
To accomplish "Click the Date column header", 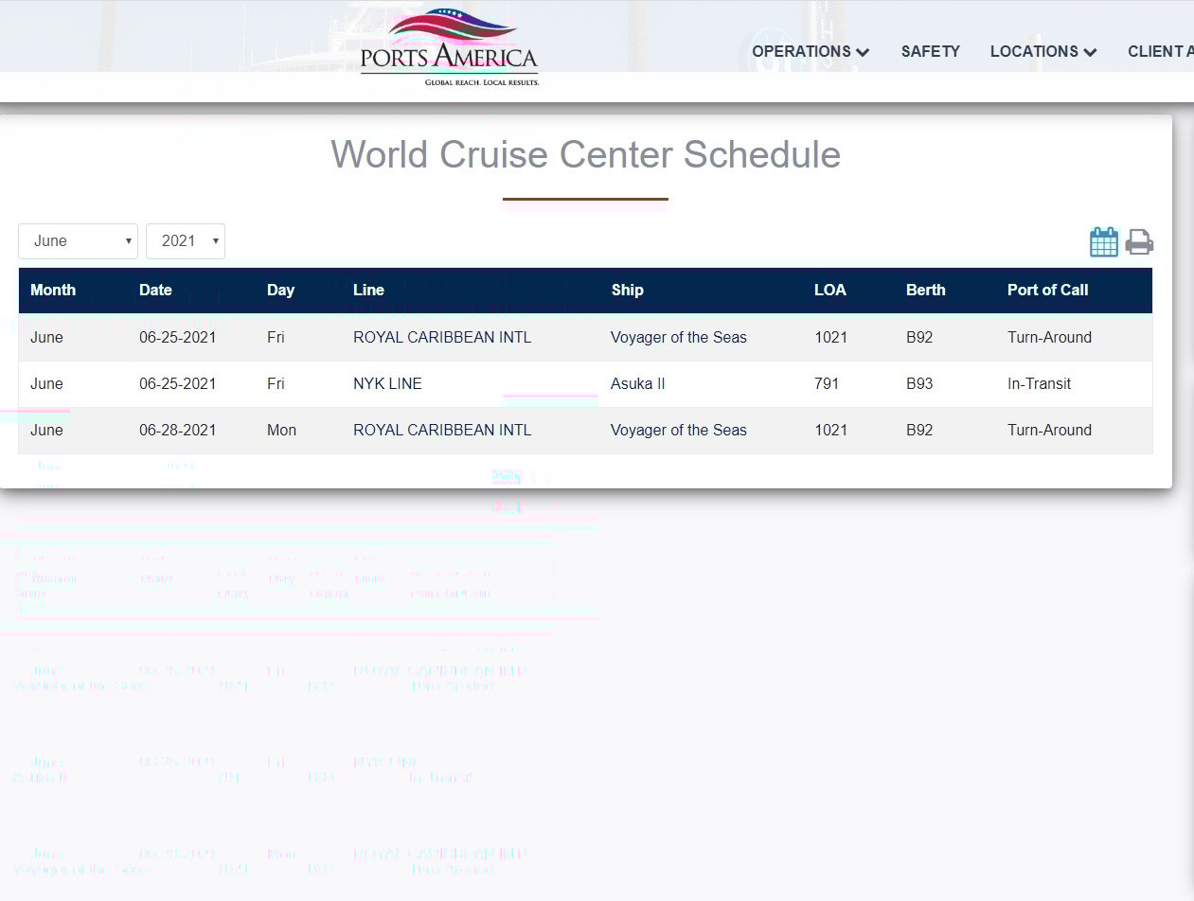I will (155, 291).
